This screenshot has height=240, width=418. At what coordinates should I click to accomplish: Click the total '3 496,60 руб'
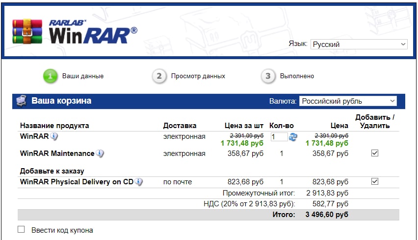pos(327,215)
